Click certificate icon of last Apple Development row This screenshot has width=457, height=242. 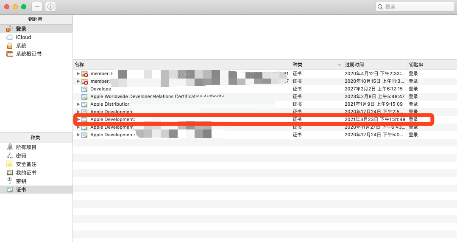tap(84, 135)
